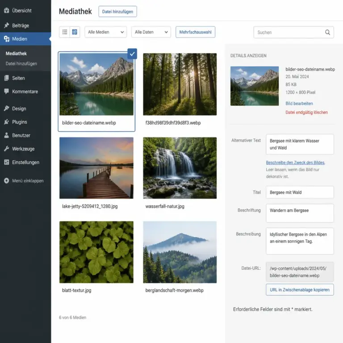Open the Alle Medien filter dropdown

tap(106, 32)
